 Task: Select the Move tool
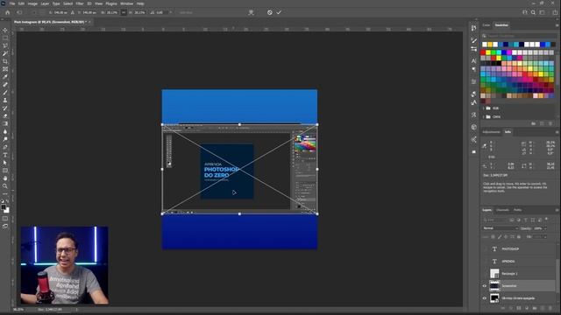(5, 30)
